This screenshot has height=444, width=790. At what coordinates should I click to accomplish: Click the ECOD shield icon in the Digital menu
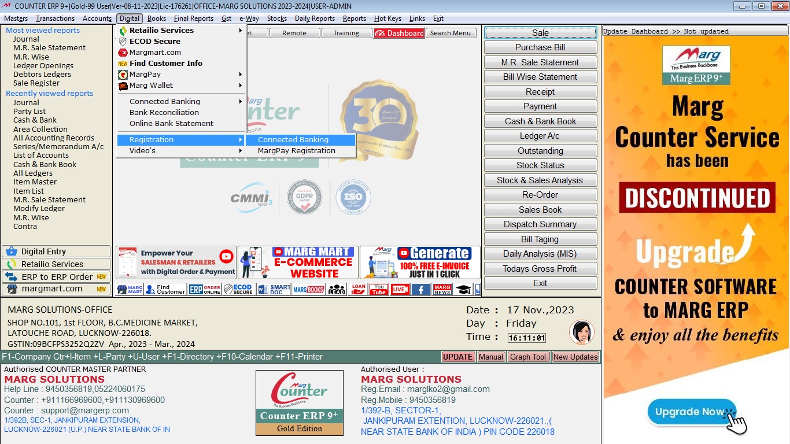point(123,41)
